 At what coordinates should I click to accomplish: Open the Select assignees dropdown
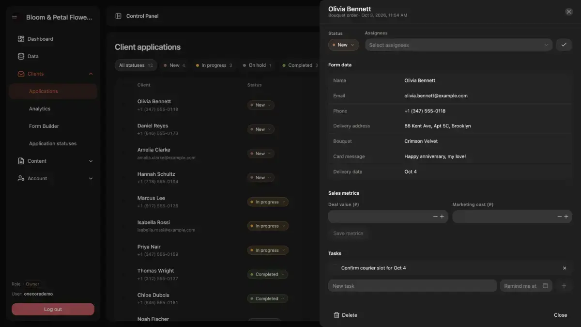[x=459, y=45]
